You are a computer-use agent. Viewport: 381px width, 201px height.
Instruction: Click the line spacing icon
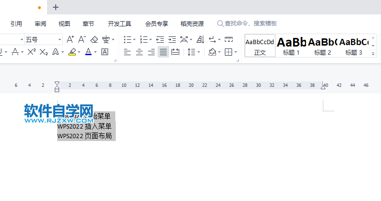(192, 52)
